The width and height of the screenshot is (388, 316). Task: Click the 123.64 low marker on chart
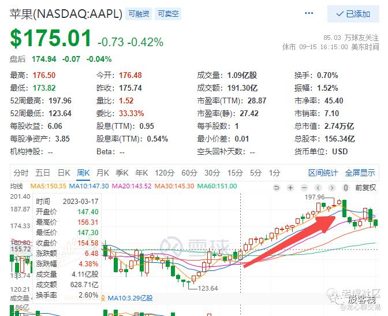point(208,288)
